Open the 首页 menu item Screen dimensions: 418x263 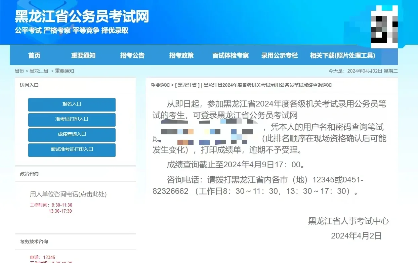(x=34, y=55)
